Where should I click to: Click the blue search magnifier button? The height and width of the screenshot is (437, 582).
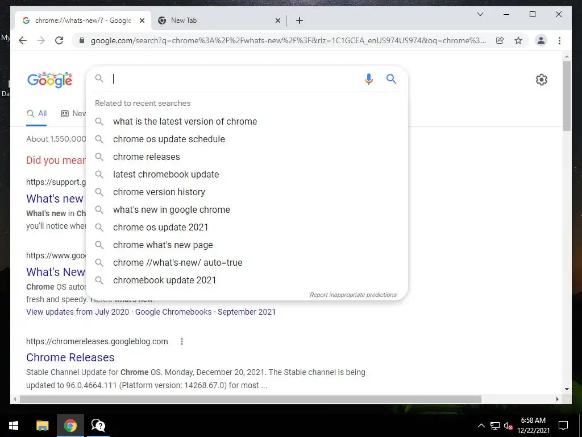tap(391, 79)
